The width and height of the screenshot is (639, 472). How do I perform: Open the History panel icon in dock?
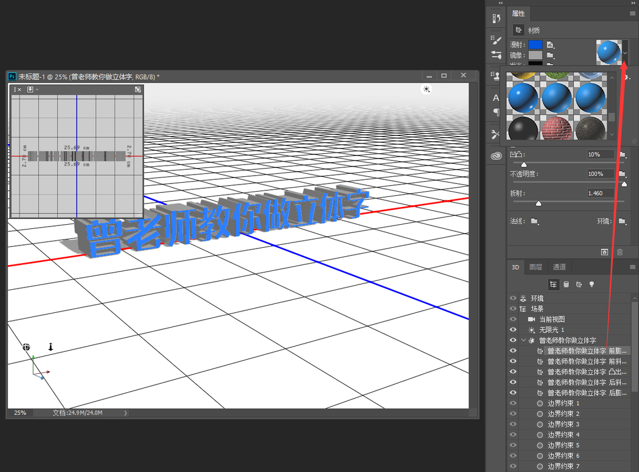coord(496,18)
